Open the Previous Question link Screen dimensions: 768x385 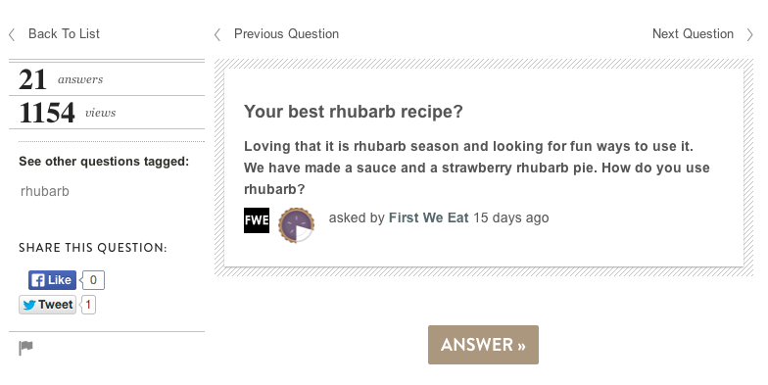[286, 33]
